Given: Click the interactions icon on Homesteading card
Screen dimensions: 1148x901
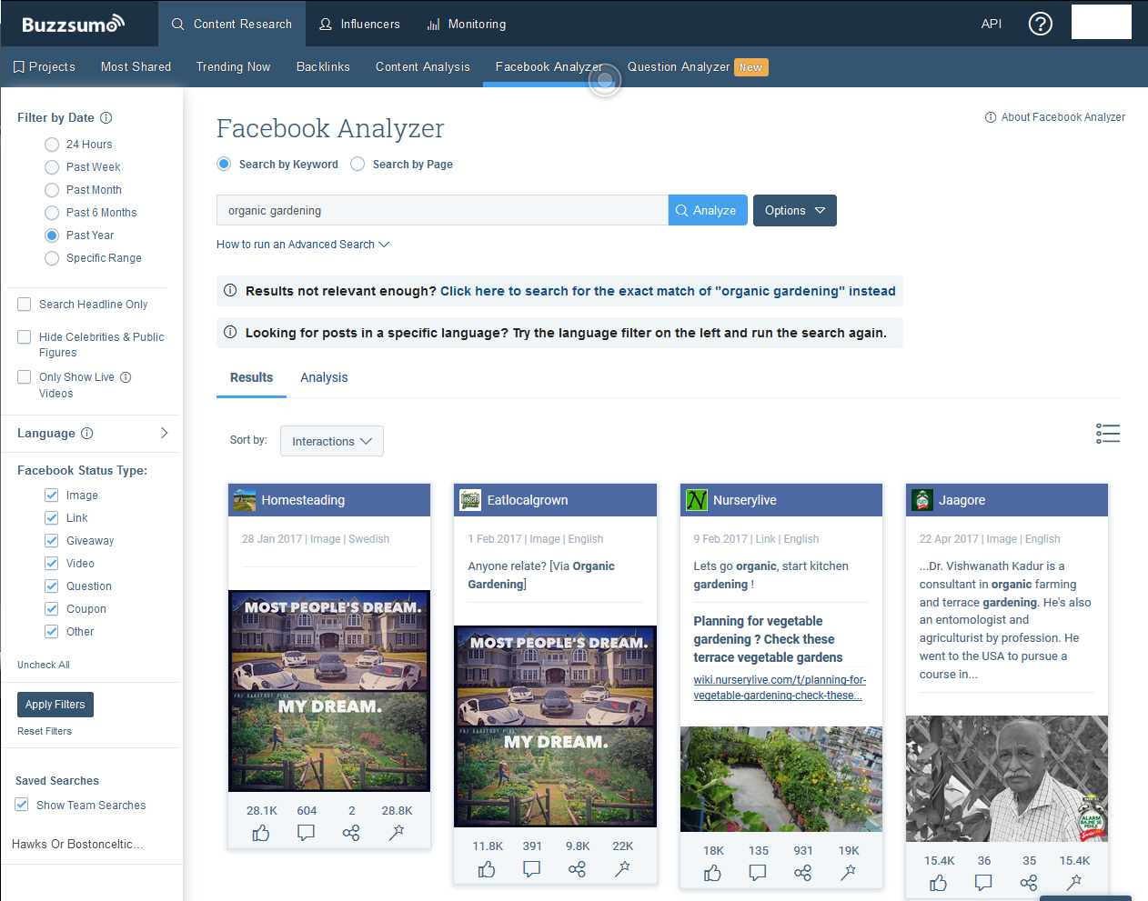Looking at the screenshot, I should (397, 833).
